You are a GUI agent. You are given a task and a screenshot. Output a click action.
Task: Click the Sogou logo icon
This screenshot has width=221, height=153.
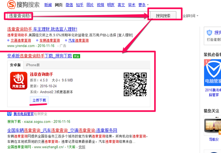pos(11,4)
